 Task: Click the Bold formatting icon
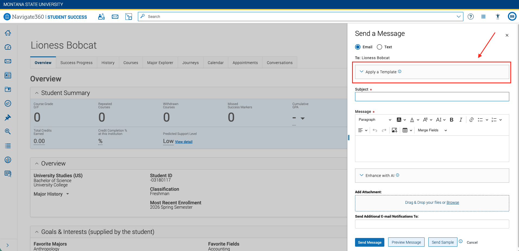pyautogui.click(x=452, y=120)
